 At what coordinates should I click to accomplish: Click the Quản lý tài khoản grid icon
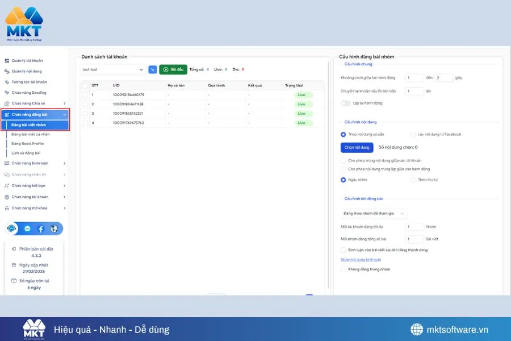7,61
